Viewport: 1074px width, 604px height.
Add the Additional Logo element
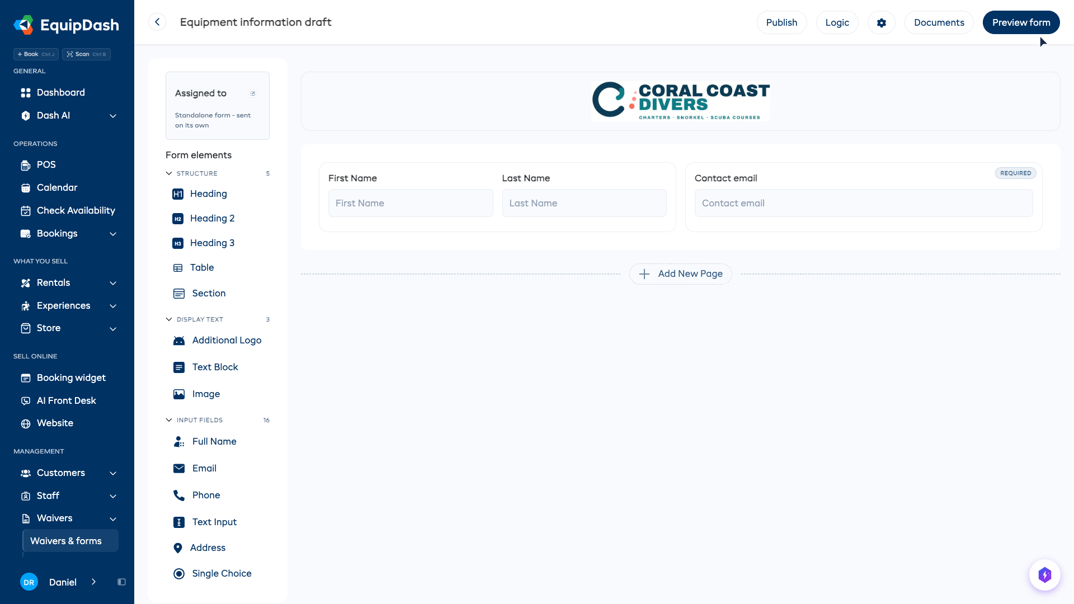tap(217, 341)
